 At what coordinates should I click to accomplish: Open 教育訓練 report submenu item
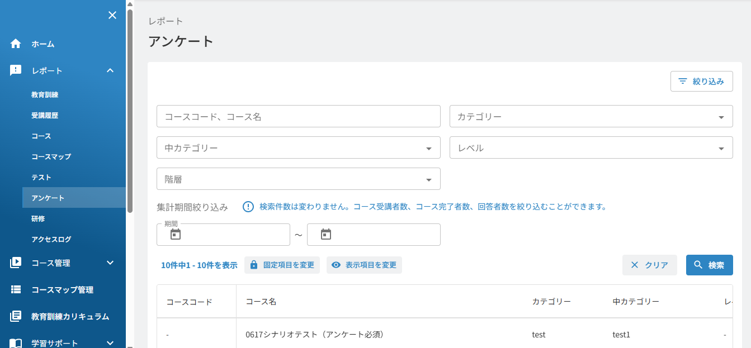point(45,95)
